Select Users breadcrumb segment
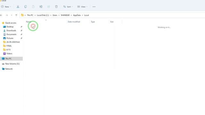The image size is (205, 115). [55, 15]
